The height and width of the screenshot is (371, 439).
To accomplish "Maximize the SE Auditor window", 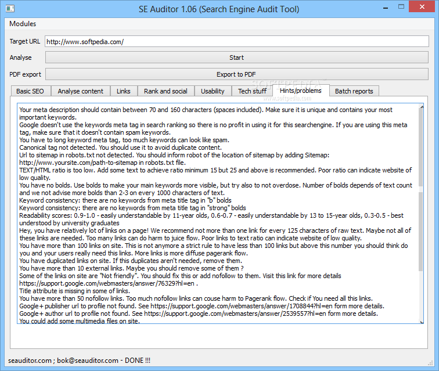I will point(401,7).
